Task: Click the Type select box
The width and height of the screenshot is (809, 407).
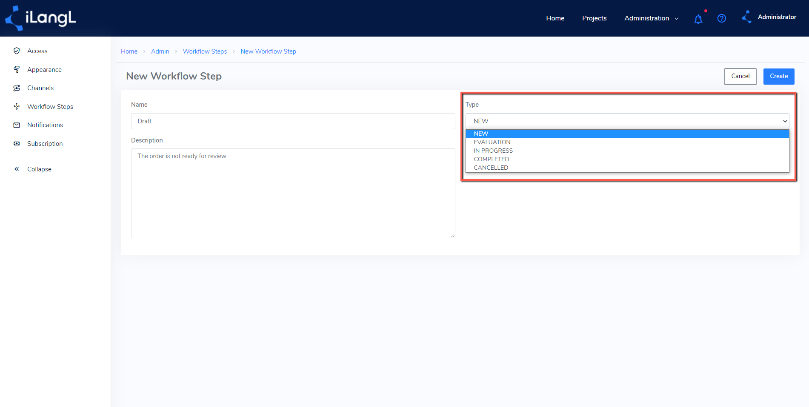Action: (x=627, y=121)
